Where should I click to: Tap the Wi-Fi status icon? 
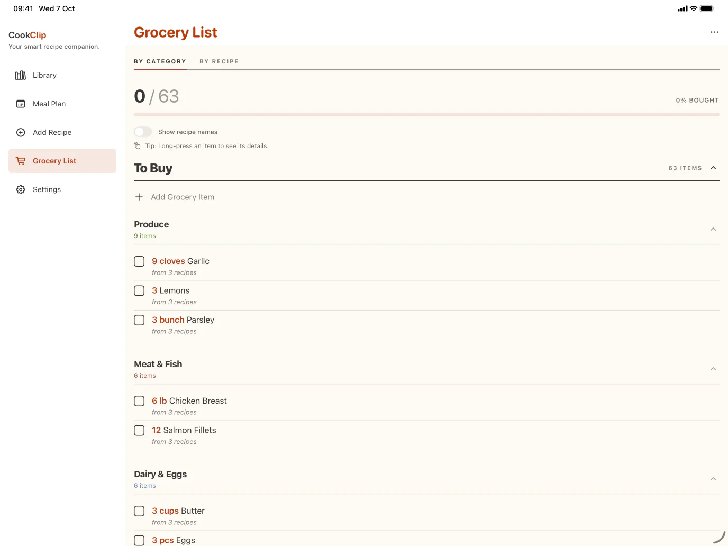click(693, 8)
